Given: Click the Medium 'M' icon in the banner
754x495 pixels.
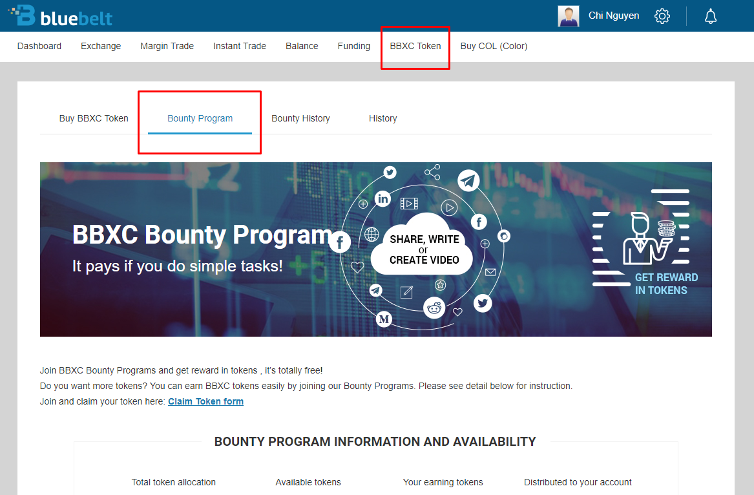Looking at the screenshot, I should (x=384, y=319).
